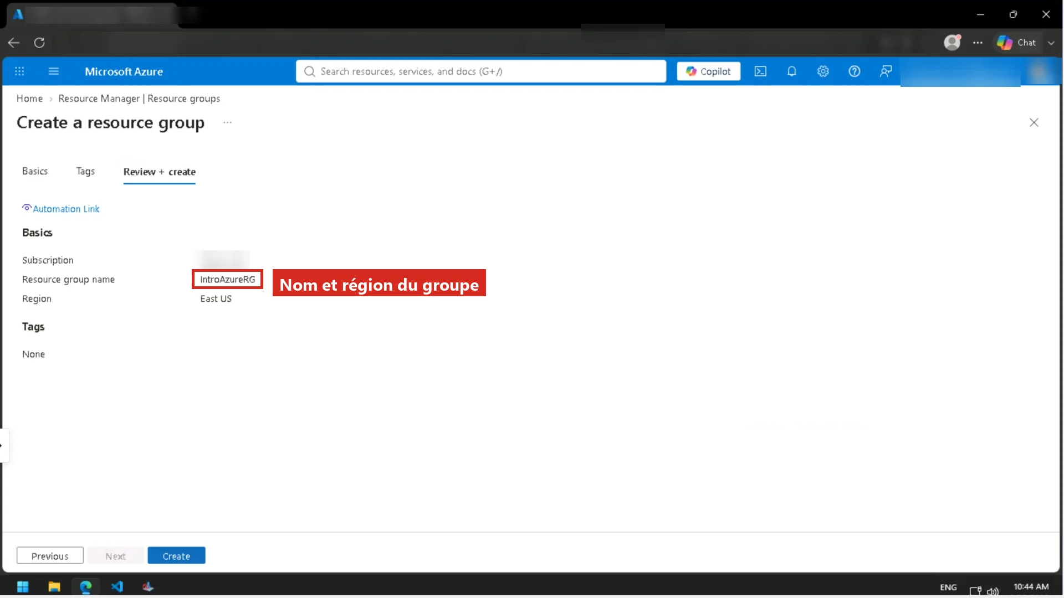This screenshot has height=598, width=1064.
Task: Click the Copilot button
Action: pos(708,71)
